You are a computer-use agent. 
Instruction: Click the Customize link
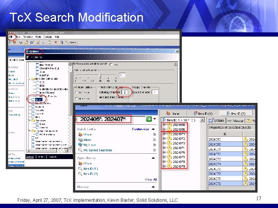[x=141, y=129]
